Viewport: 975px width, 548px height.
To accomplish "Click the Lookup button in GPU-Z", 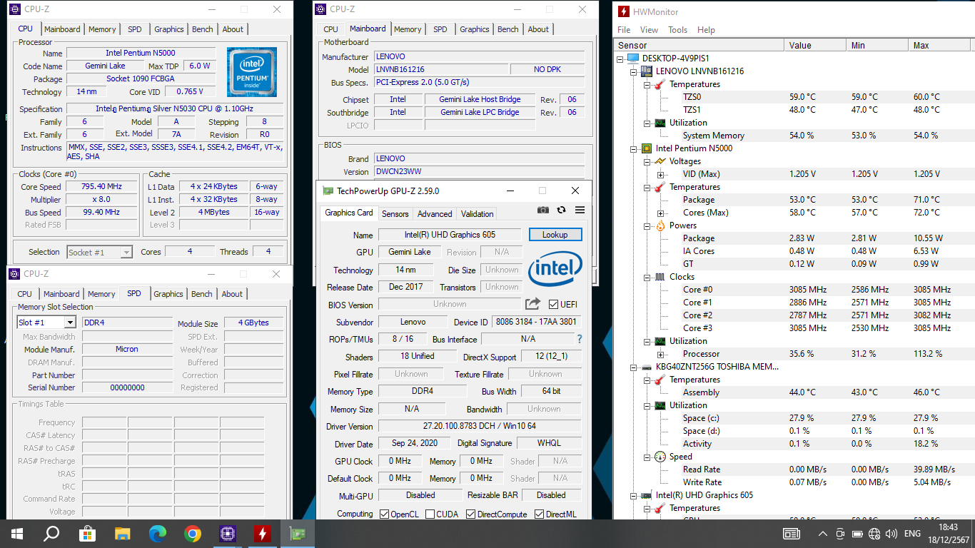I will pyautogui.click(x=555, y=234).
